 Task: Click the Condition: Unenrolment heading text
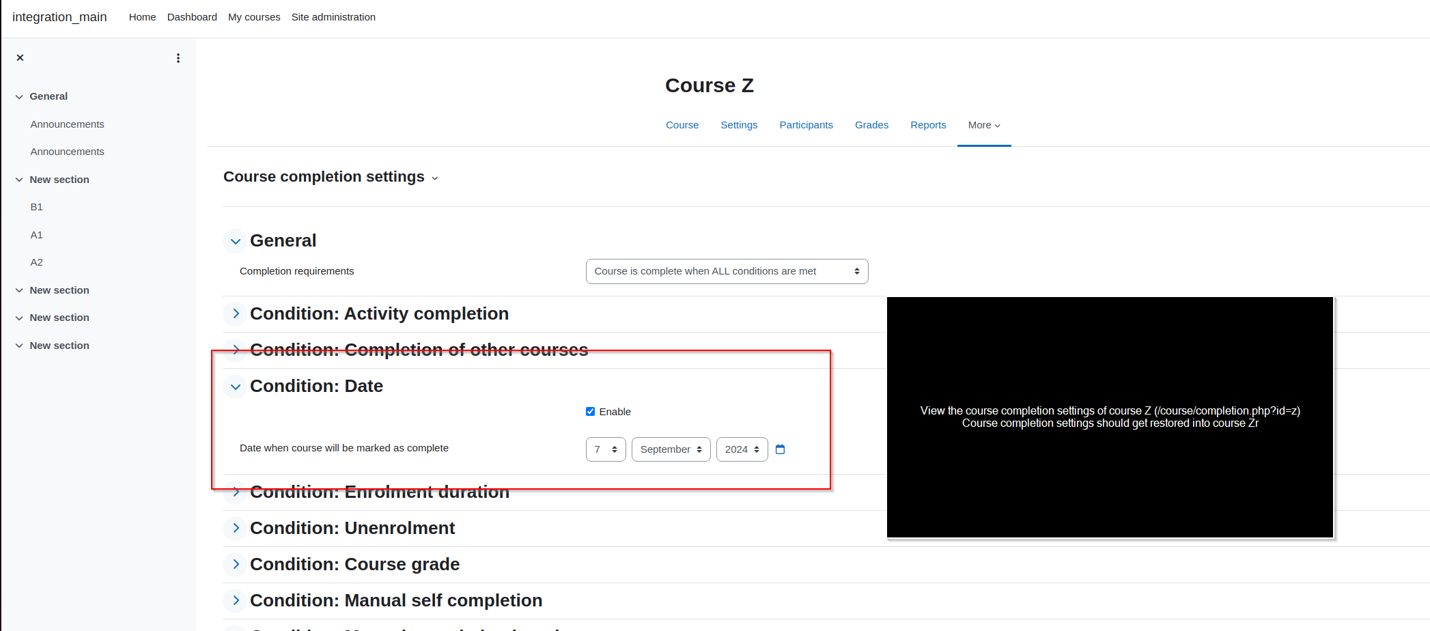point(352,528)
